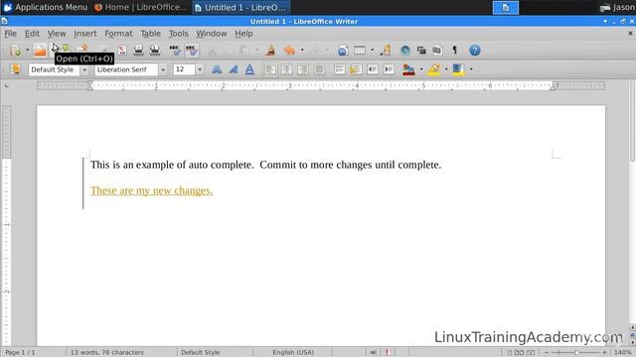Click the zoom slider handle in the status bar
Image resolution: width=636 pixels, height=357 pixels.
point(576,353)
